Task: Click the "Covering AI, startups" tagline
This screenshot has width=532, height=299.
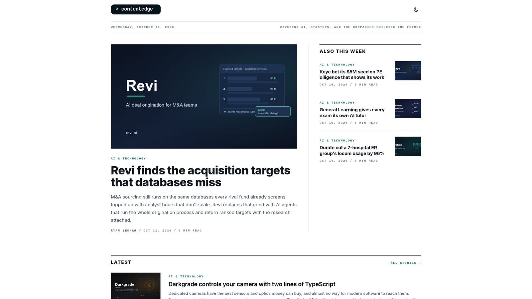Action: click(x=350, y=27)
